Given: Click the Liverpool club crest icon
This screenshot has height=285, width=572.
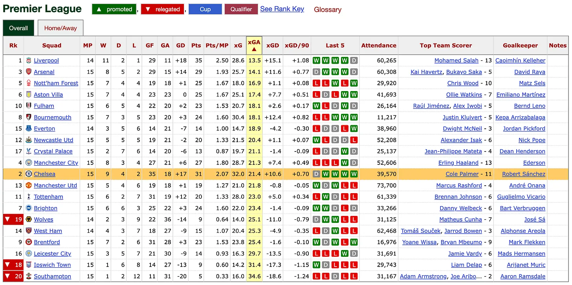Looking at the screenshot, I should pyautogui.click(x=29, y=60).
